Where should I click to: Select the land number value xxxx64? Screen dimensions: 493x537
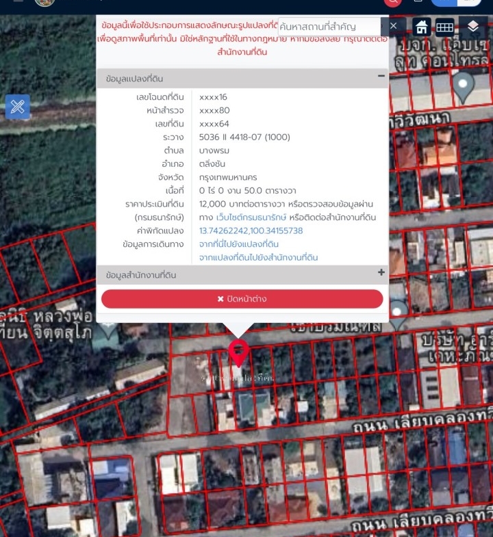pos(214,124)
